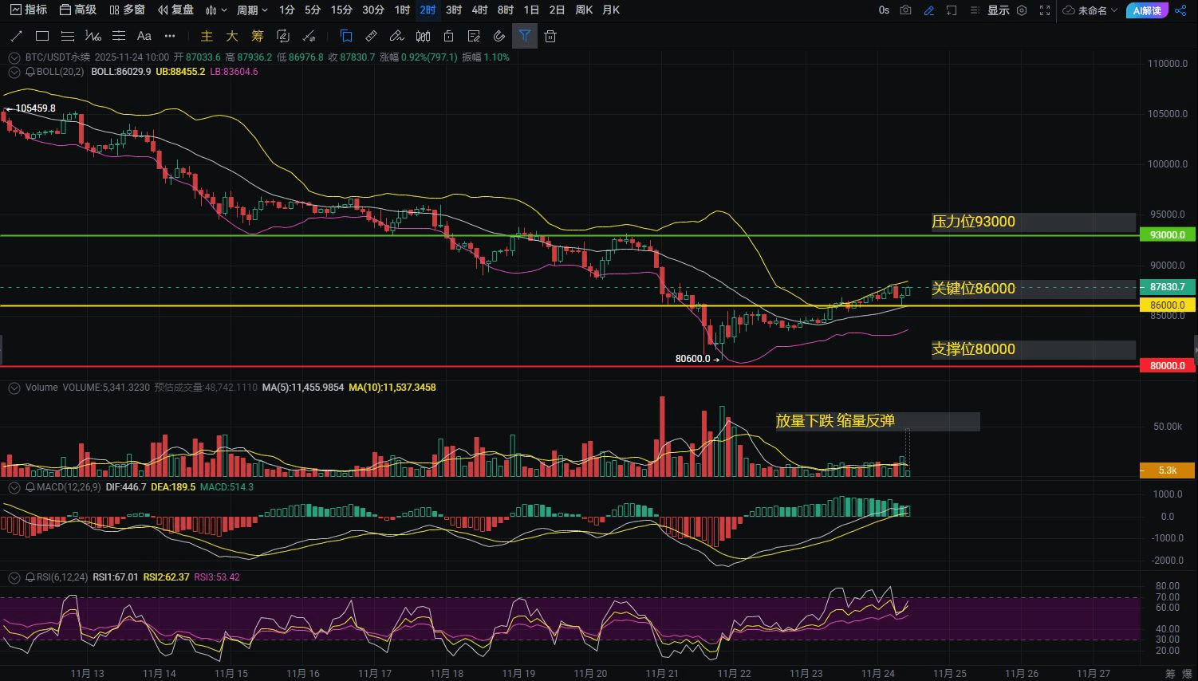Collapse the RSI panel arrow
The image size is (1198, 681).
[14, 577]
